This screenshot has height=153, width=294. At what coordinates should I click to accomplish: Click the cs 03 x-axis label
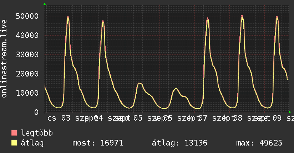click(59, 118)
